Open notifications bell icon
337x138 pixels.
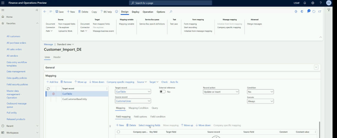pos(305,3)
